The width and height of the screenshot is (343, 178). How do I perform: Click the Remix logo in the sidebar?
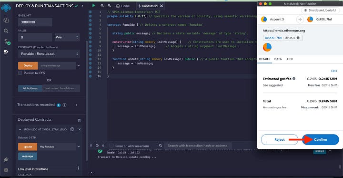click(x=6, y=8)
